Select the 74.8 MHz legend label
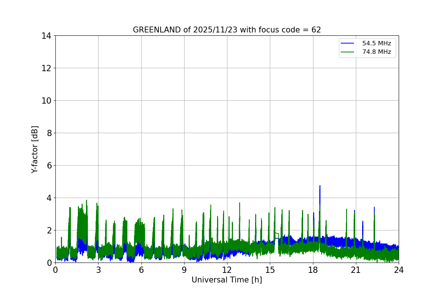Screen dimensions: 443x295 click(x=377, y=52)
